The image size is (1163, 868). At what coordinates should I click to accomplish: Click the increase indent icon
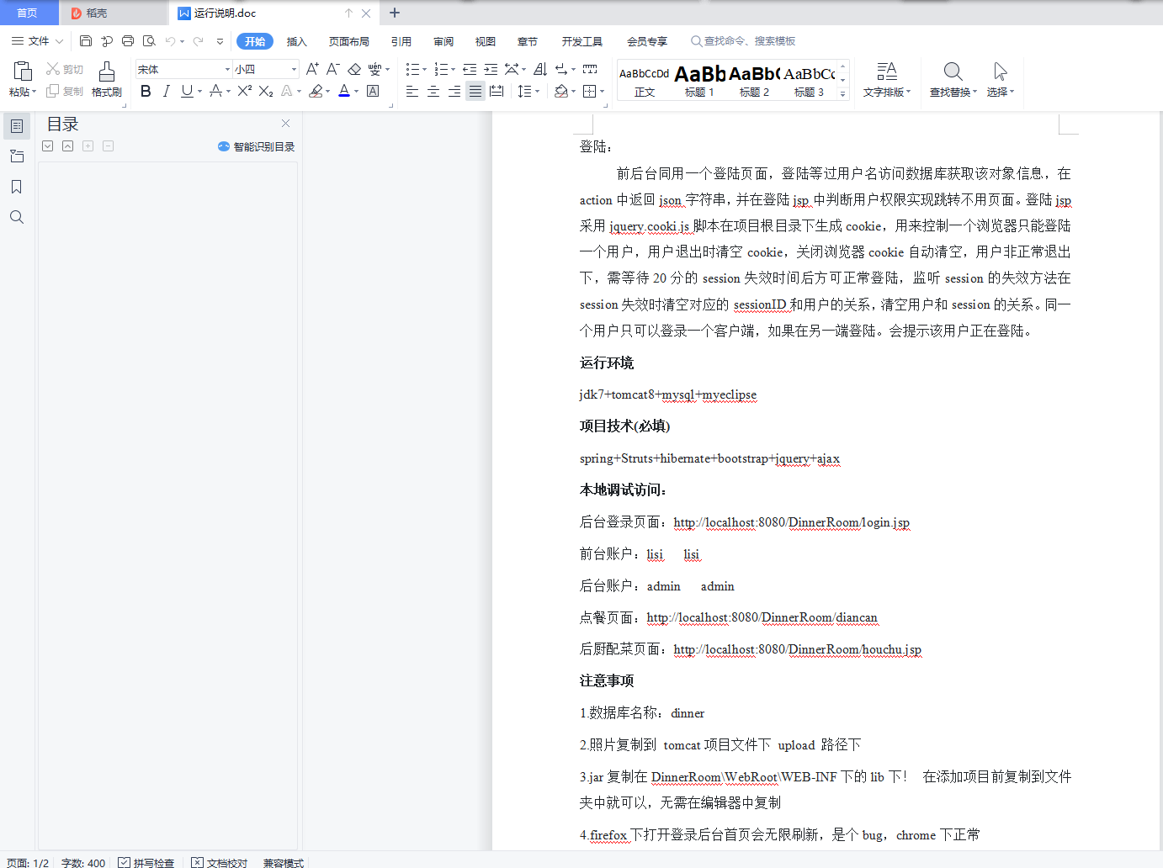click(491, 69)
